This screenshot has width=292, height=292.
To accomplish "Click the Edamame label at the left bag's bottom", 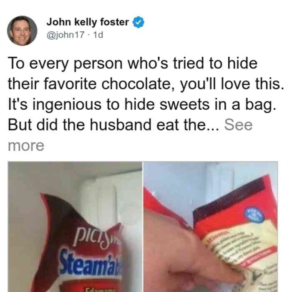I will 101,290.
